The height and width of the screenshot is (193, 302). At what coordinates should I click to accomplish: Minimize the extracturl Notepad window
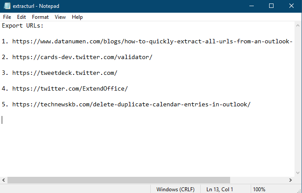pos(251,6)
